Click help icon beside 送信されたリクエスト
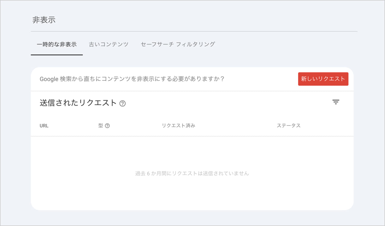385x226 pixels. point(122,103)
